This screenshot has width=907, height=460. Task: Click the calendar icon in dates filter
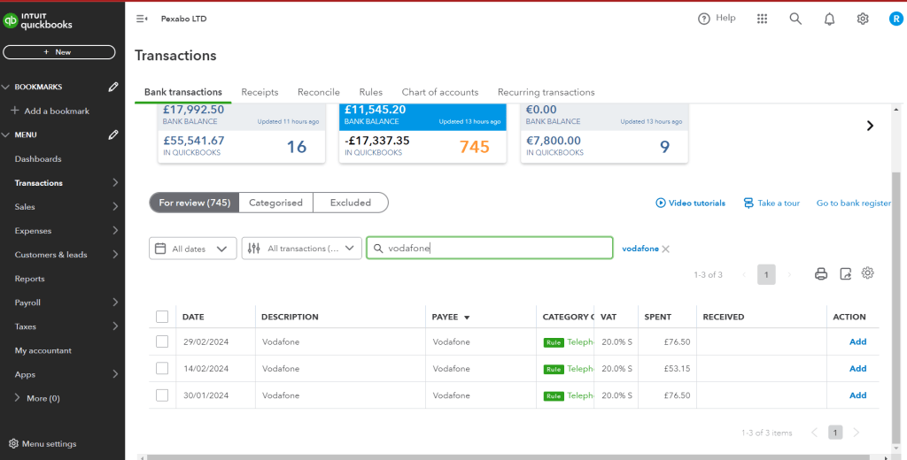click(x=161, y=249)
